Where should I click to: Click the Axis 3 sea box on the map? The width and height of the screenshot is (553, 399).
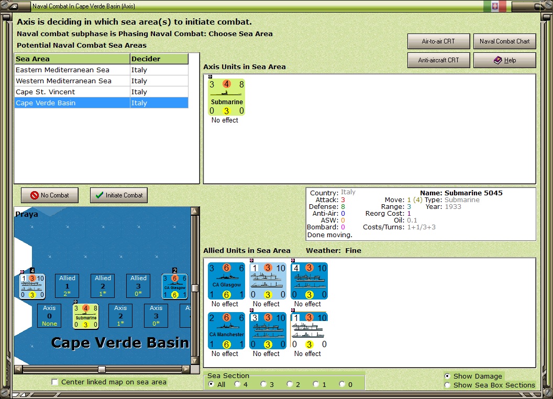pos(156,316)
